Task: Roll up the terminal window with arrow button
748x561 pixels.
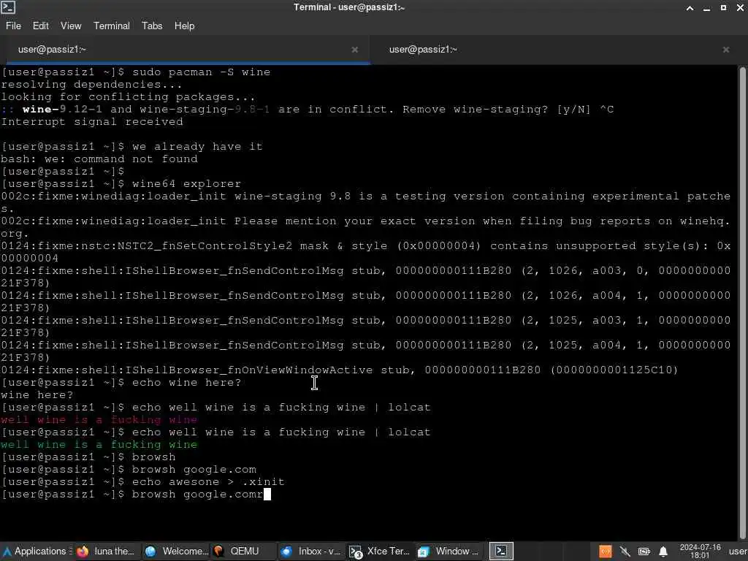Action: tap(690, 7)
